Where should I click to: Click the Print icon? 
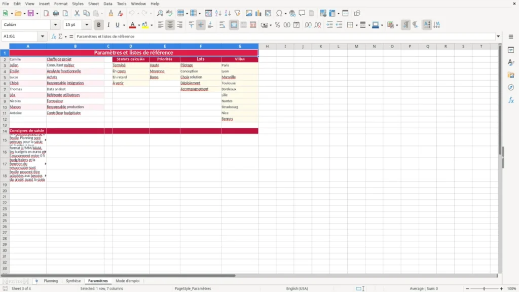pos(56,13)
